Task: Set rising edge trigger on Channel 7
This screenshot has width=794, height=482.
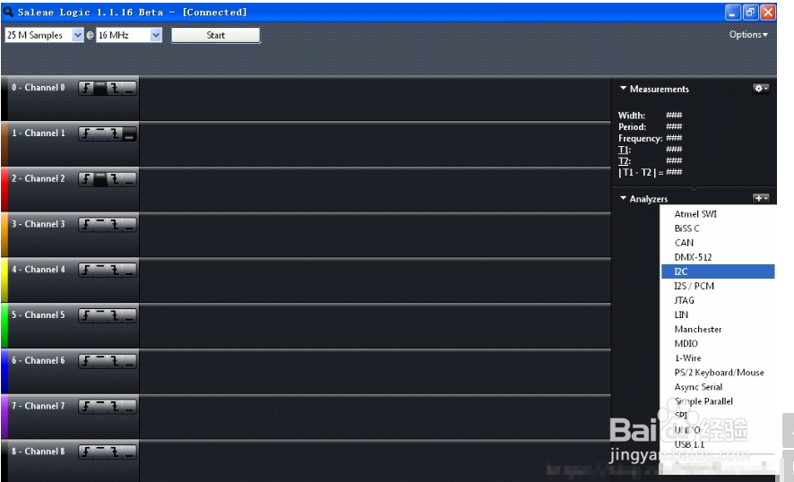Action: (x=86, y=407)
